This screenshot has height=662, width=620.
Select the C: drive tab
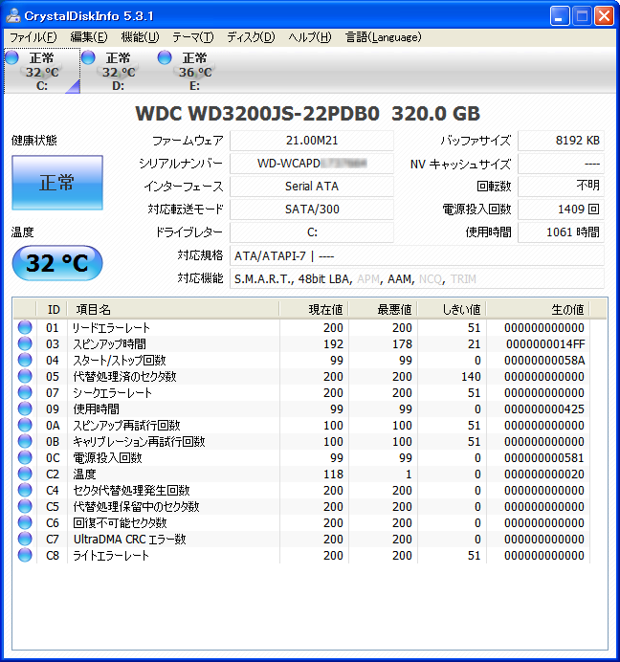pyautogui.click(x=42, y=71)
